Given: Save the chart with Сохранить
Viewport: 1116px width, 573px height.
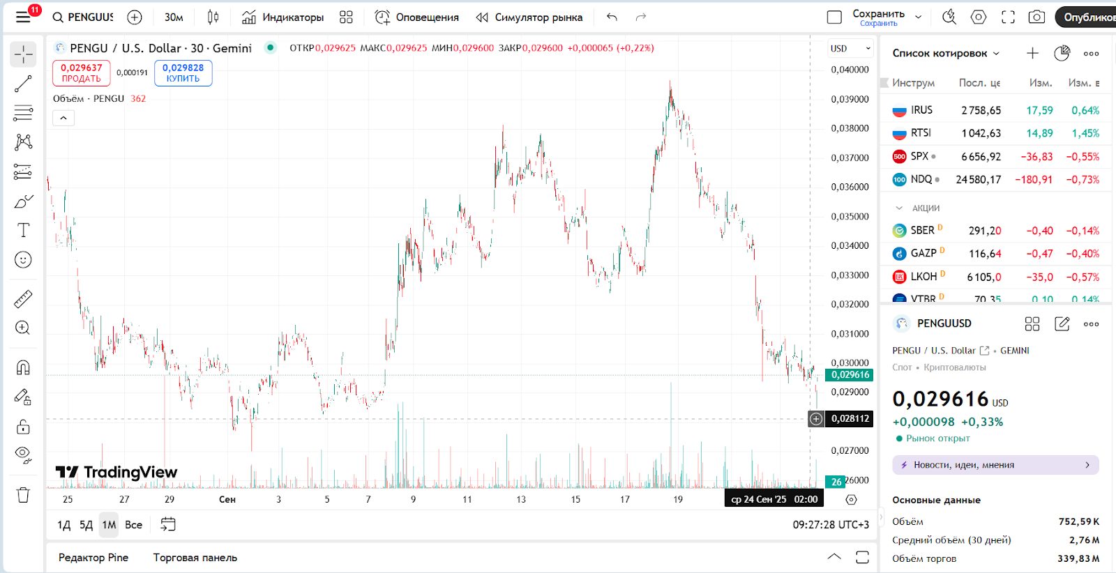Looking at the screenshot, I should click(x=879, y=17).
